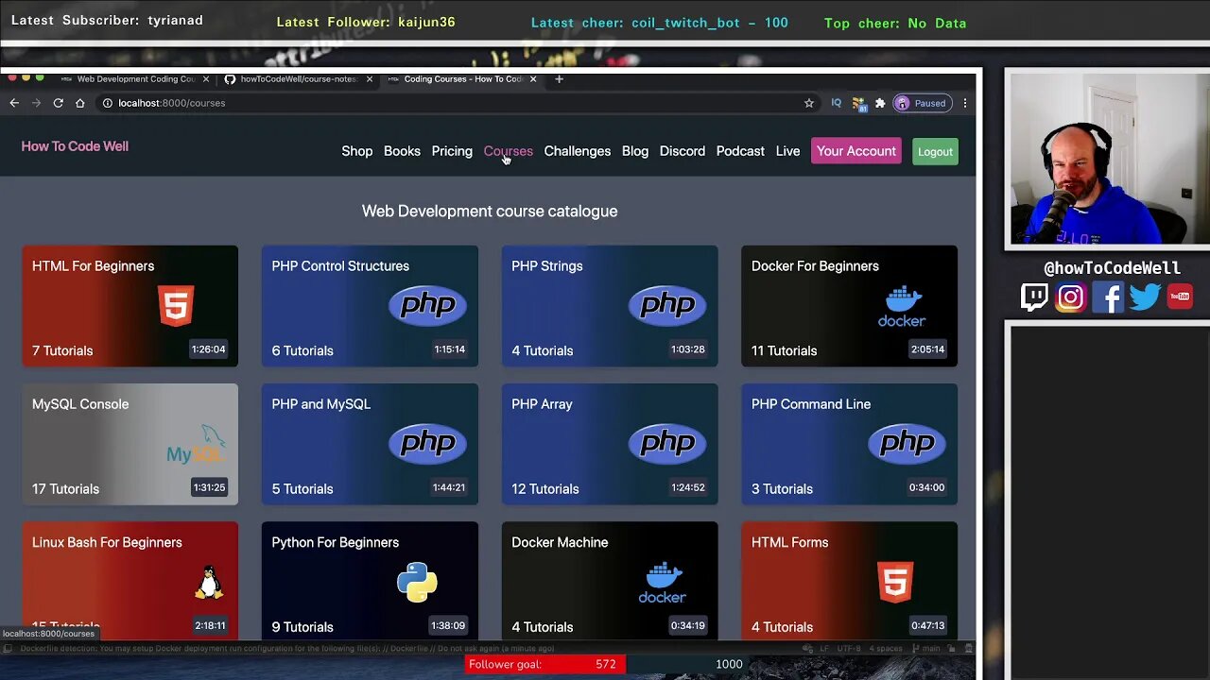The image size is (1210, 680).
Task: Open the Live nav link
Action: 787,151
